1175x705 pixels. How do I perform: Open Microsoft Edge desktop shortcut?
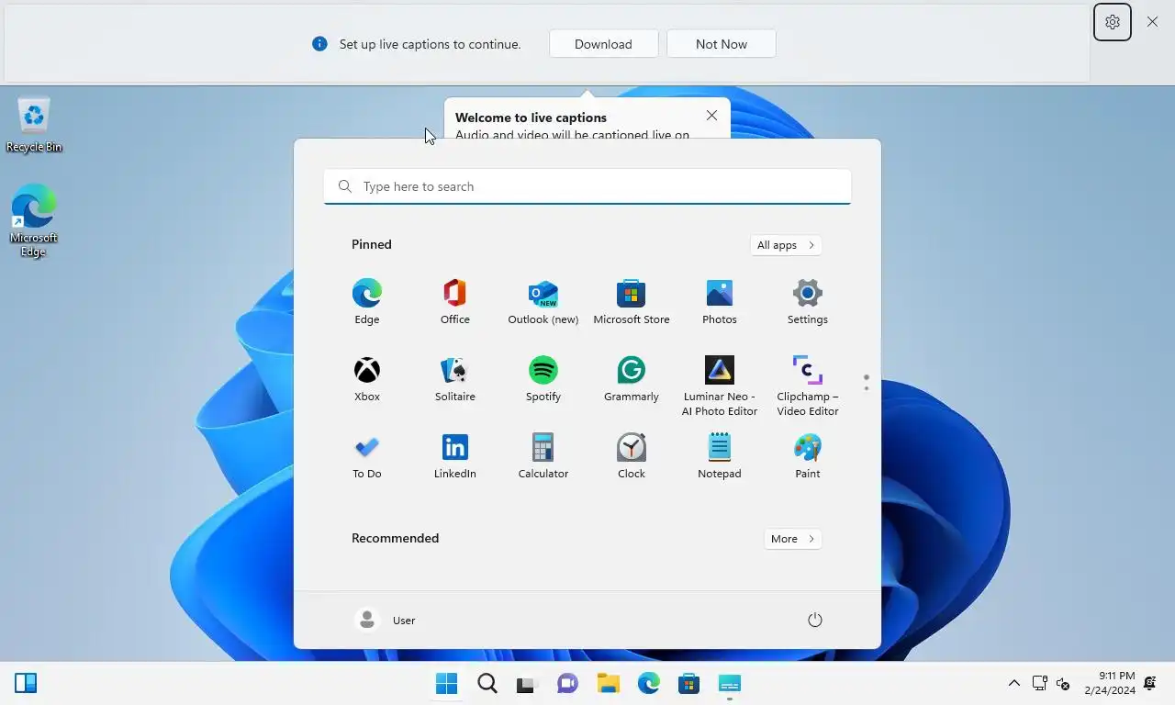(34, 220)
